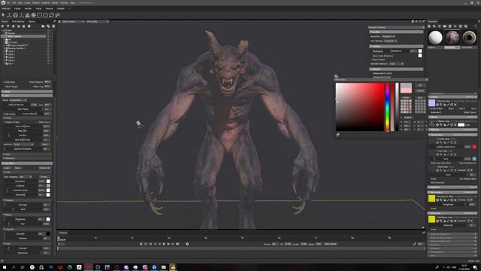The width and height of the screenshot is (481, 271).
Task: Toggle visibility of Shadow Catcher 1 row
Action: pos(48,48)
